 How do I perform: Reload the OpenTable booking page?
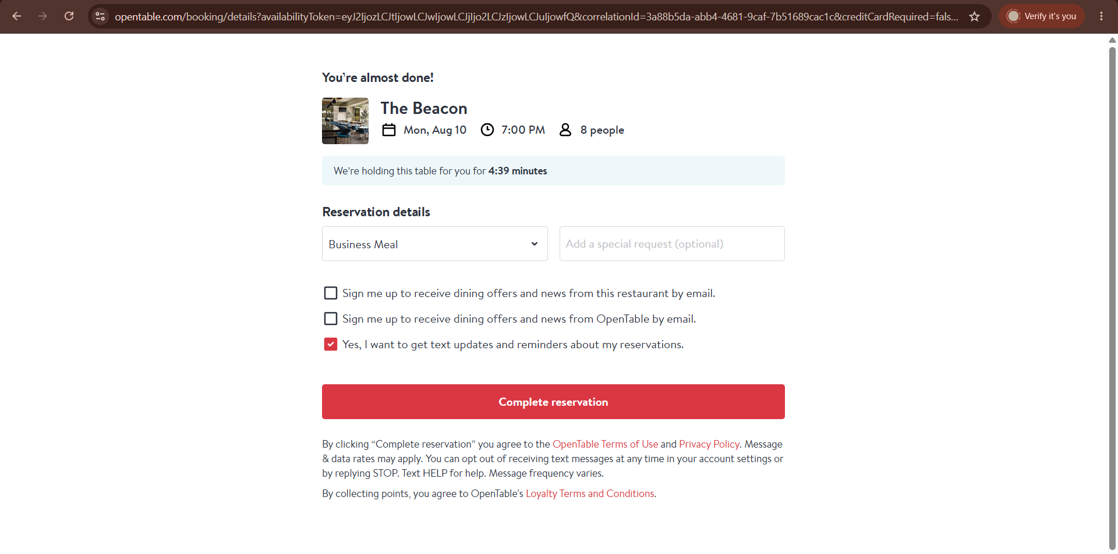point(69,16)
